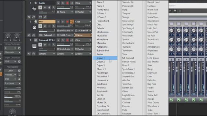Select Nylon Gt. patch
207x116 pixels.
click(x=101, y=88)
